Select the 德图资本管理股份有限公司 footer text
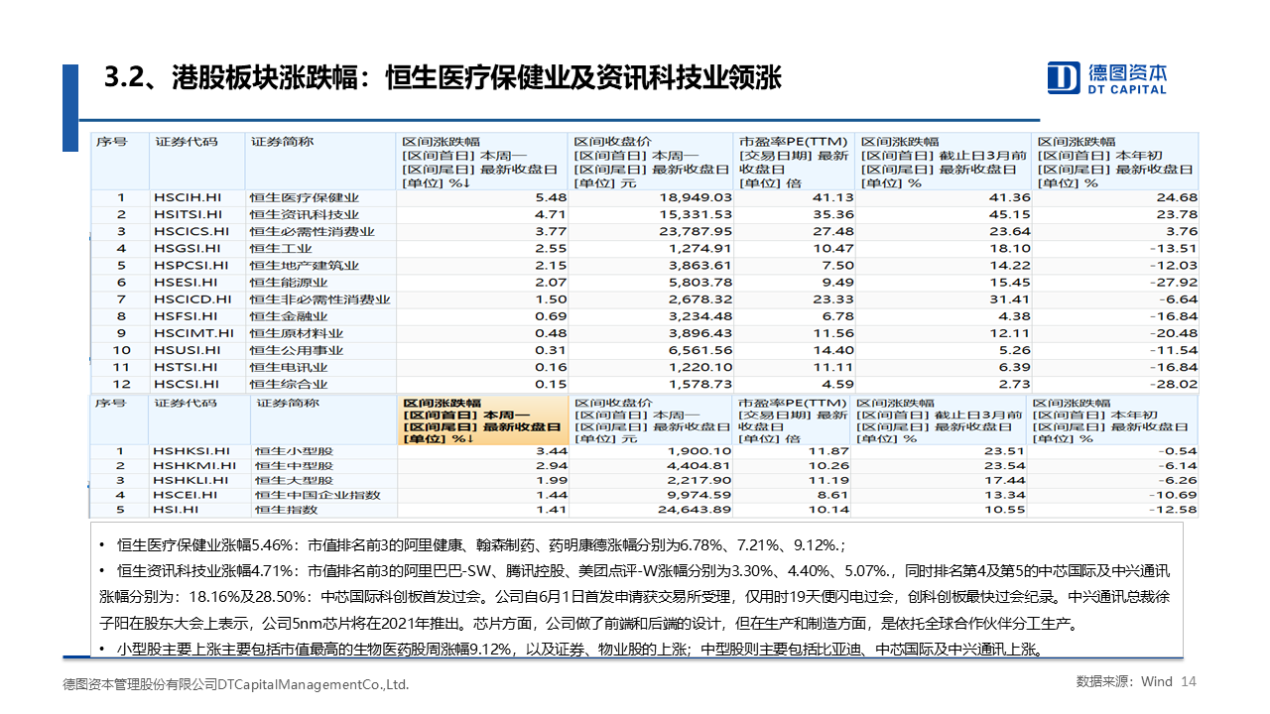The image size is (1270, 714). coord(235,684)
